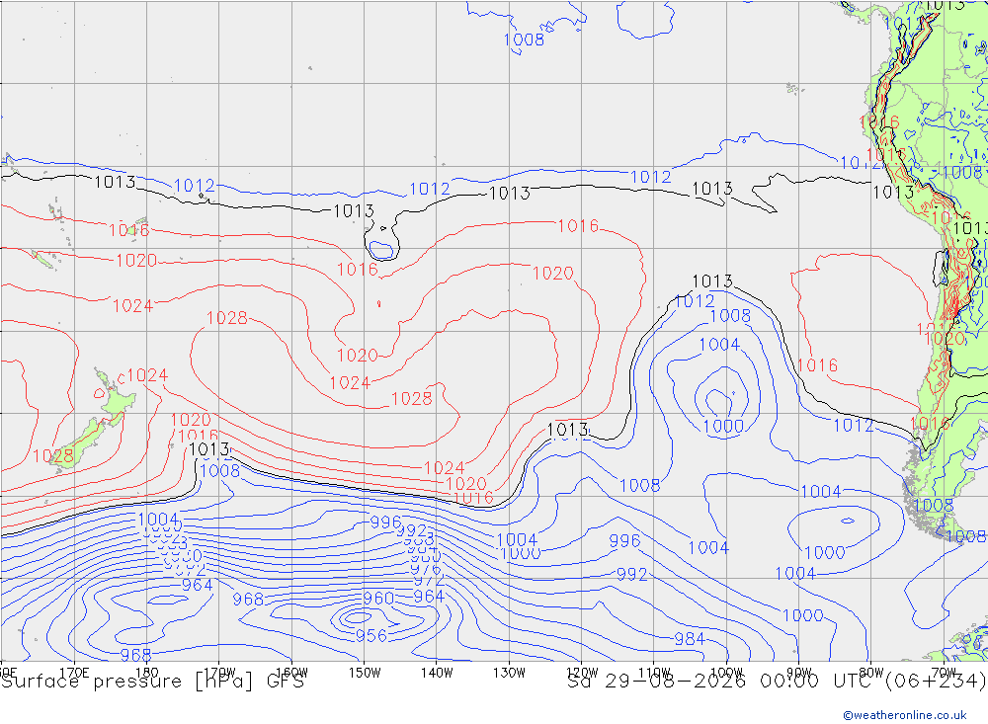Click the 984 isobar label
Screen dimensions: 988x724
(x=690, y=639)
